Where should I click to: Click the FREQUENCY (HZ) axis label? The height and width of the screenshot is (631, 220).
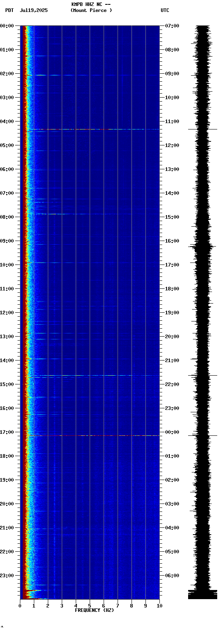coord(94,610)
